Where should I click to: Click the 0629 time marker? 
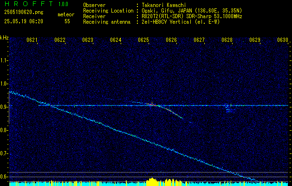coord(255,40)
